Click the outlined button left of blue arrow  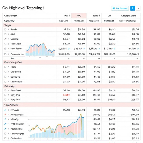[120, 8]
